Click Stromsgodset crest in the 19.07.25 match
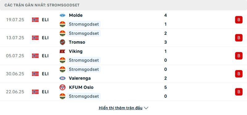247x115 pixels. (x=62, y=24)
